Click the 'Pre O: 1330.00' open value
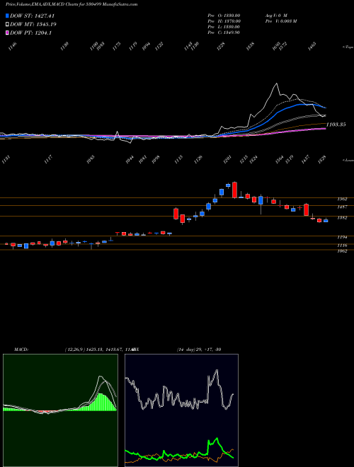This screenshot has height=467, width=354. [224, 16]
